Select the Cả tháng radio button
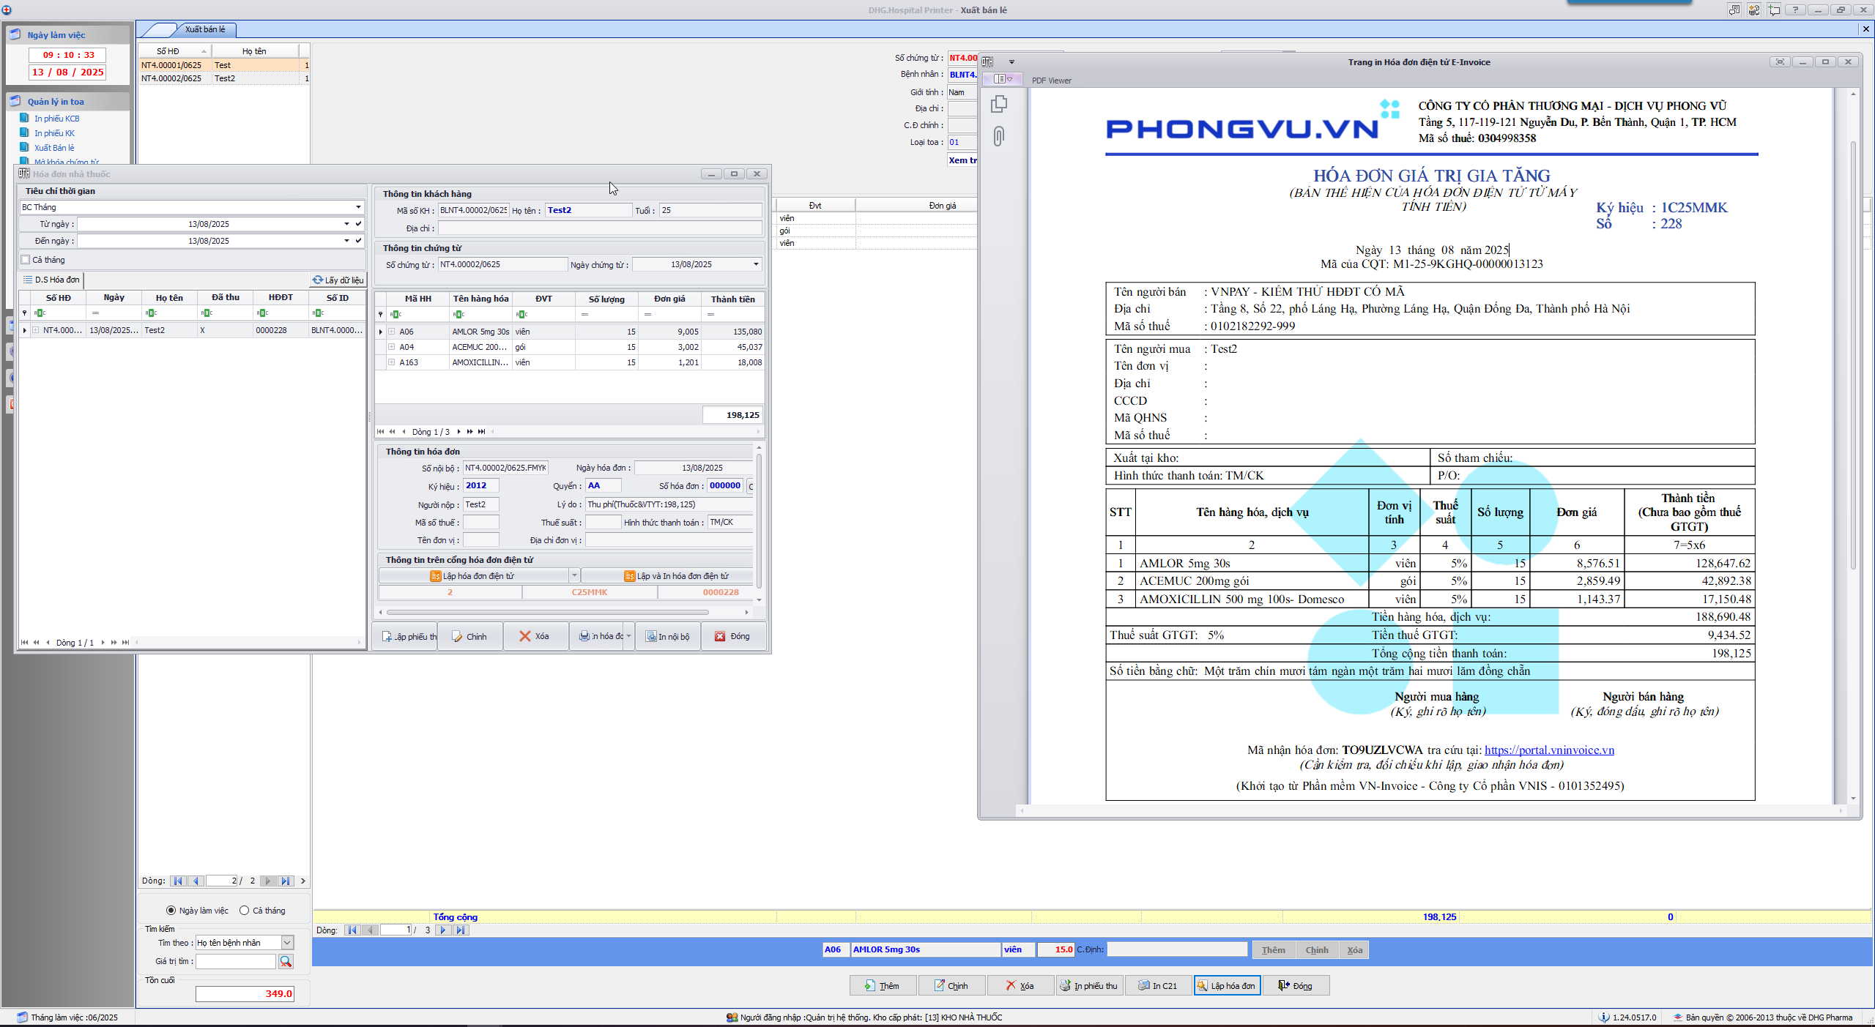This screenshot has height=1027, width=1875. coord(245,910)
